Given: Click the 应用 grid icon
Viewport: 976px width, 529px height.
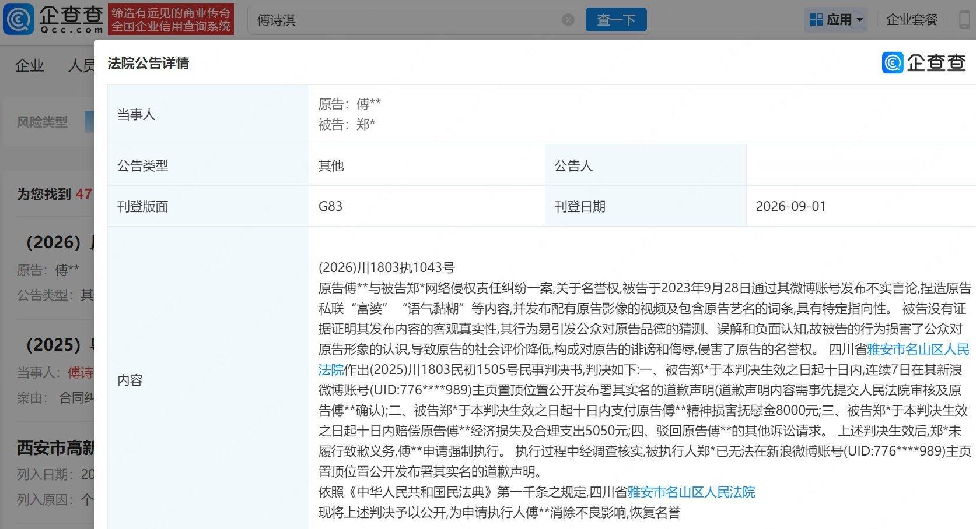Looking at the screenshot, I should click(816, 20).
